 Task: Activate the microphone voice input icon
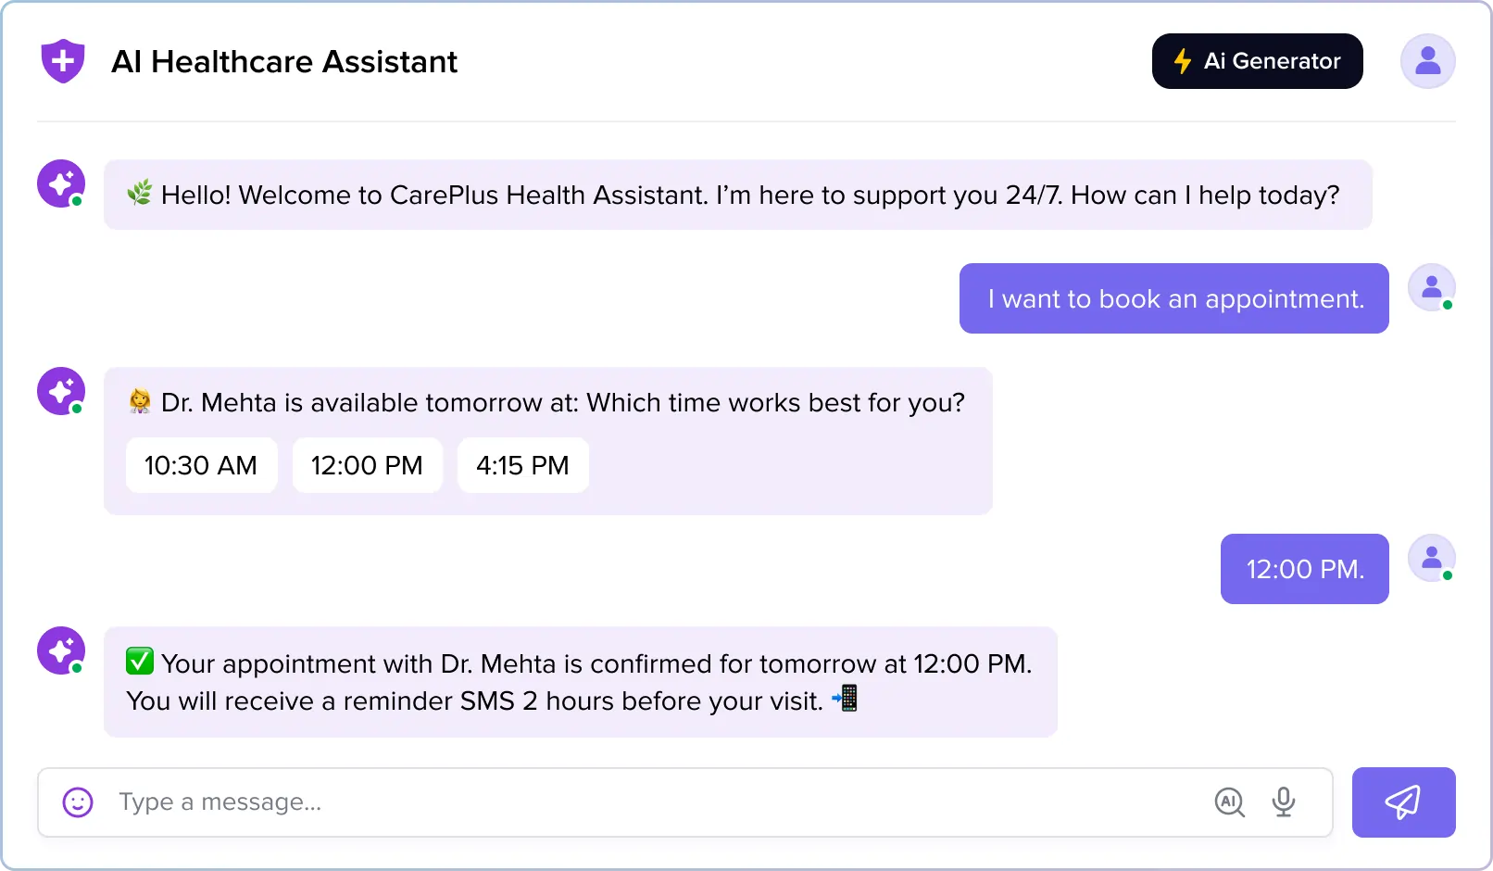coord(1284,802)
